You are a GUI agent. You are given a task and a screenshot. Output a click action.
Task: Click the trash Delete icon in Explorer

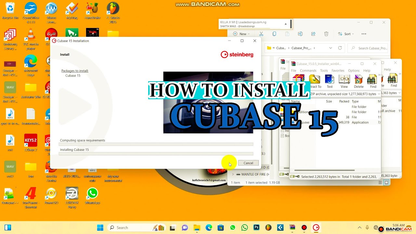click(326, 34)
